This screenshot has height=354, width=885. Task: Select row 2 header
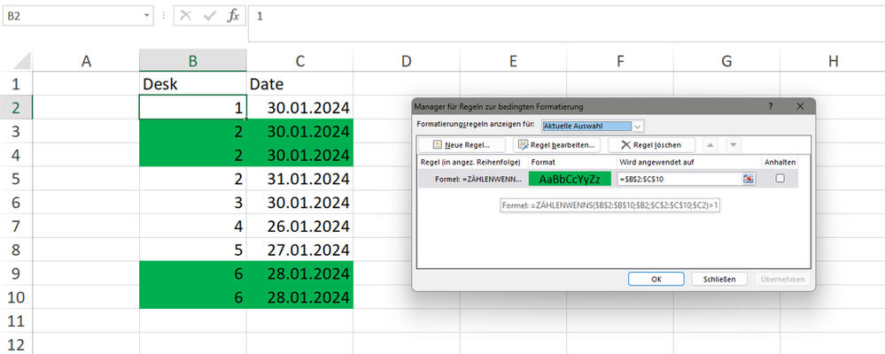(16, 108)
